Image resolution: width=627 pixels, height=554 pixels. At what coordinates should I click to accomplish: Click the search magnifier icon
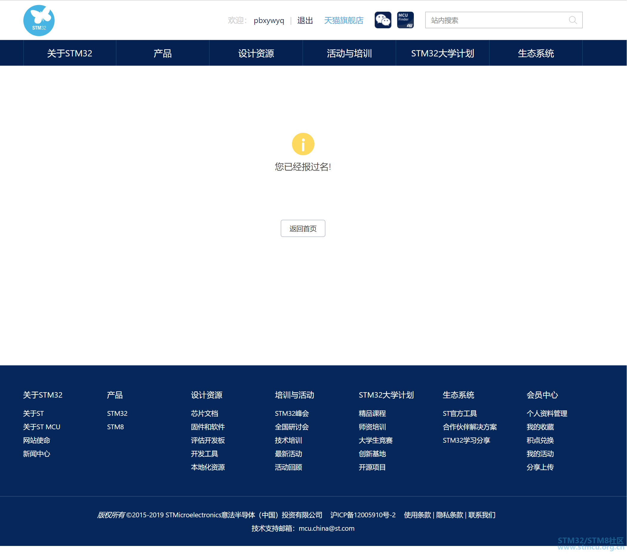point(573,20)
